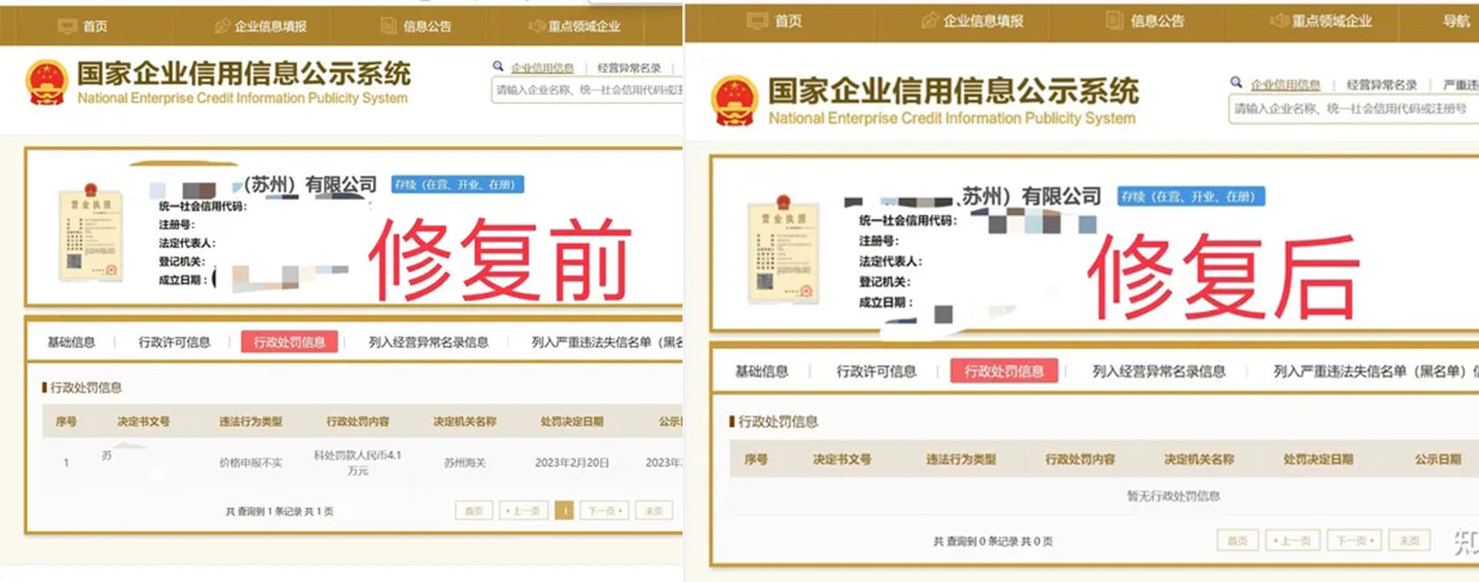Click 上一页 pagination button in right screenshot
1479x582 pixels.
[x=1293, y=540]
